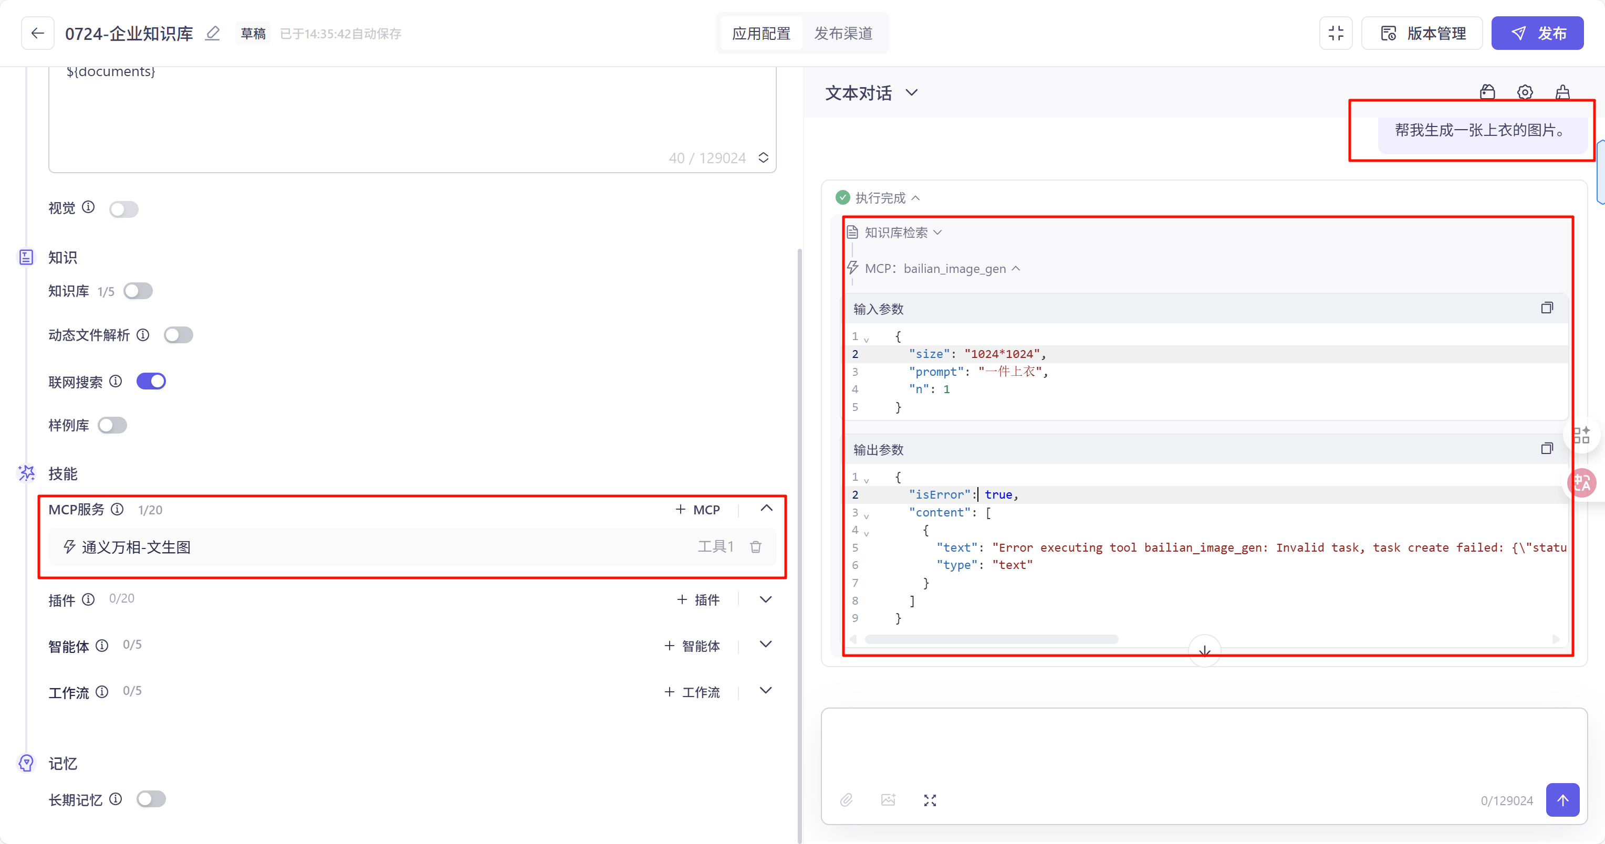Viewport: 1605px width, 844px height.
Task: Click the collapse fullscreen icon
Action: click(1335, 33)
